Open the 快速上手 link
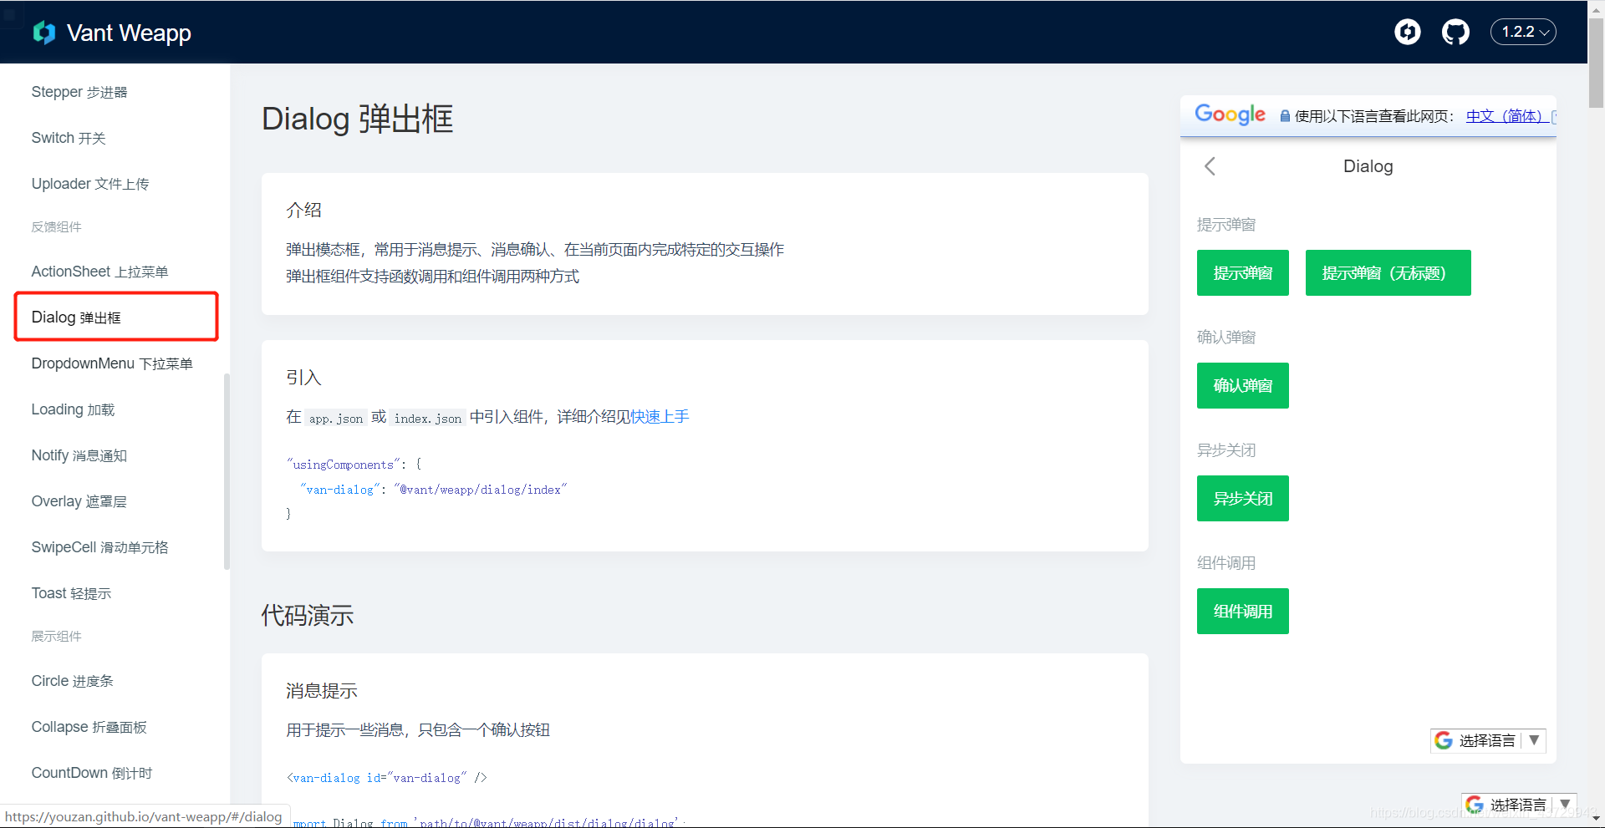 660,417
